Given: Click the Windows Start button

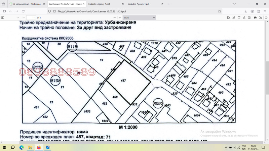Looking at the screenshot, I should pos(4,147).
